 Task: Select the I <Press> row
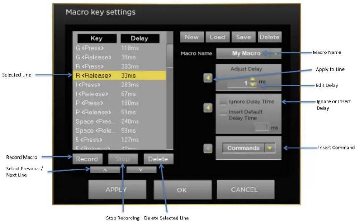click(x=119, y=85)
